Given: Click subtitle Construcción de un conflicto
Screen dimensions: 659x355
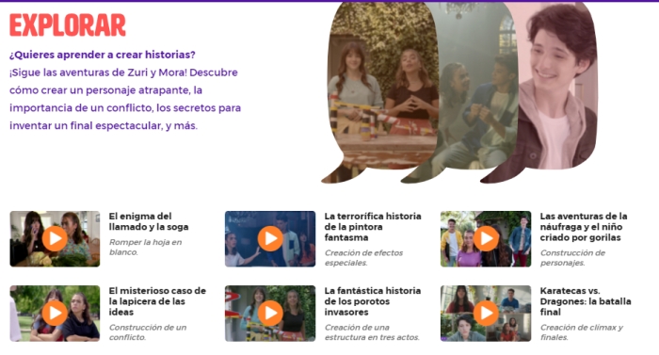Looking at the screenshot, I should coord(148,331).
